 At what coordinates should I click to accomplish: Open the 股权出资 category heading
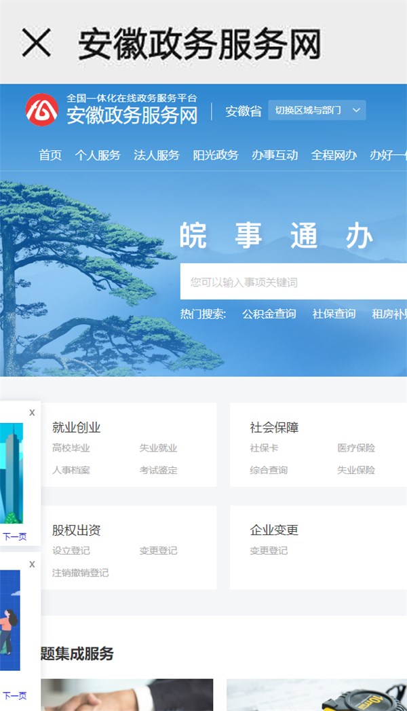[x=76, y=530]
